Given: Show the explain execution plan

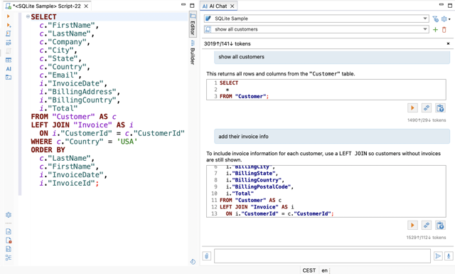Looking at the screenshot, I should [9, 43].
